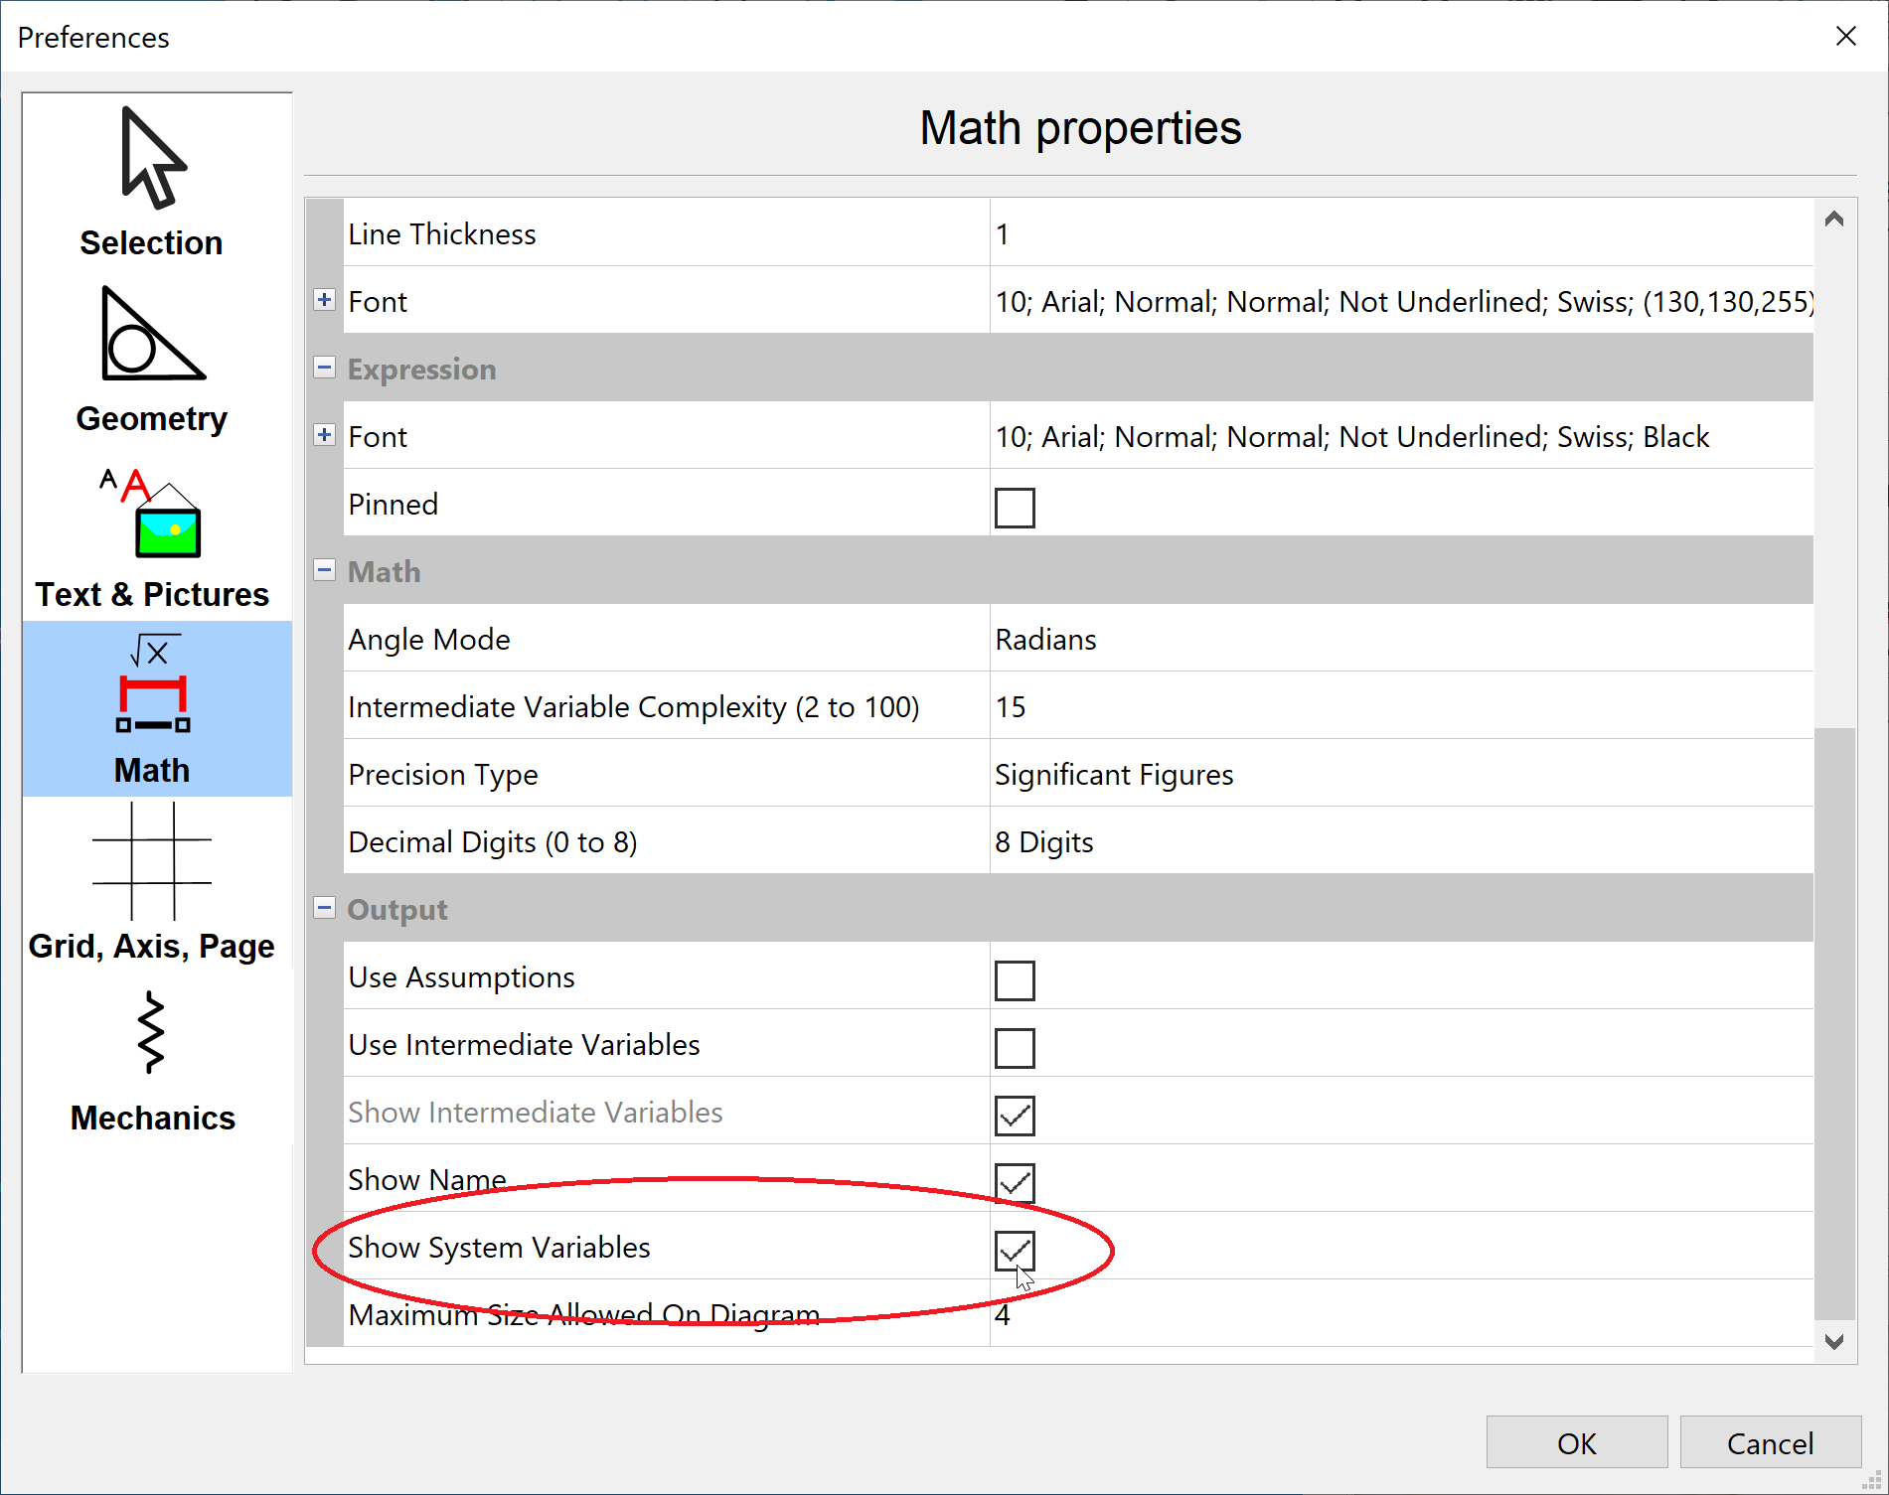Click the OK button

(1576, 1442)
